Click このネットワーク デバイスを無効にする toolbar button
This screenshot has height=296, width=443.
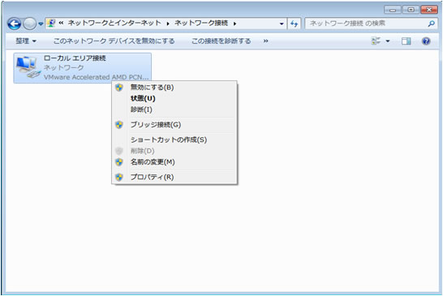click(x=114, y=41)
